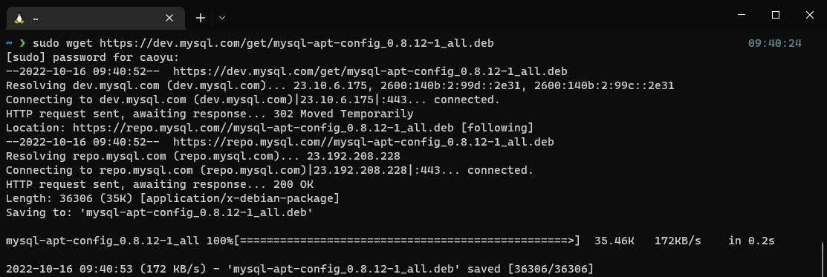Viewport: 827px width, 277px height.
Task: Click the green prompt arrow symbol
Action: coord(22,43)
